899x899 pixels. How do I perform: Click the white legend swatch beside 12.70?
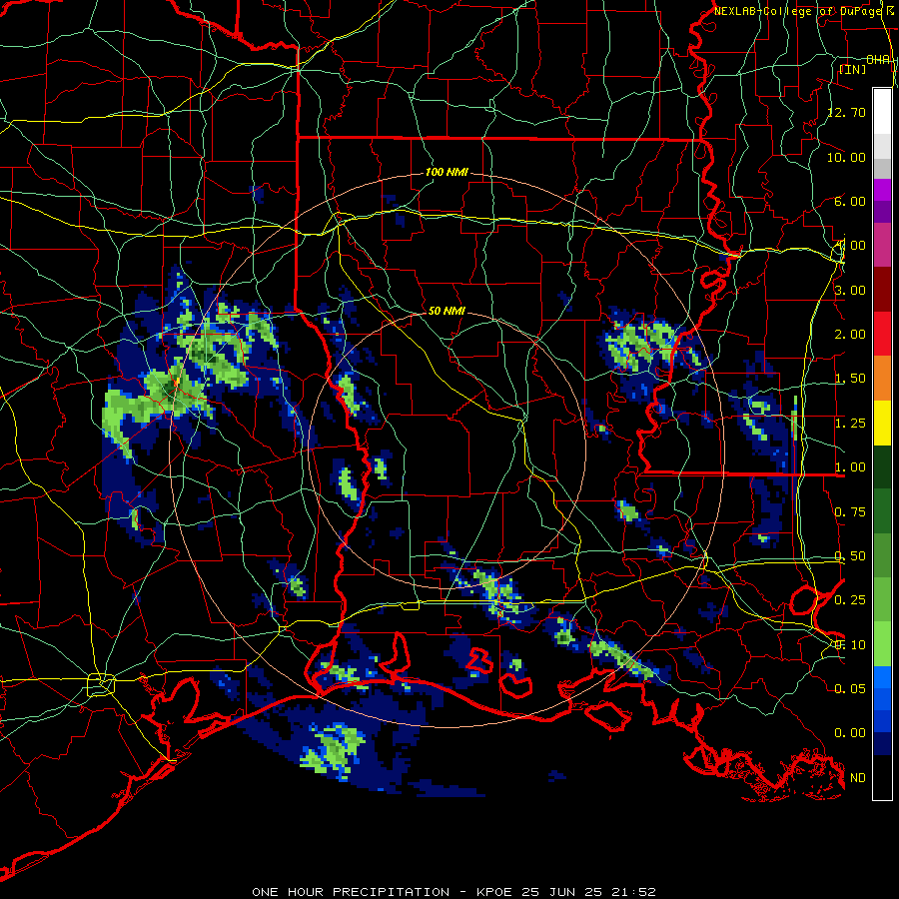click(x=882, y=112)
